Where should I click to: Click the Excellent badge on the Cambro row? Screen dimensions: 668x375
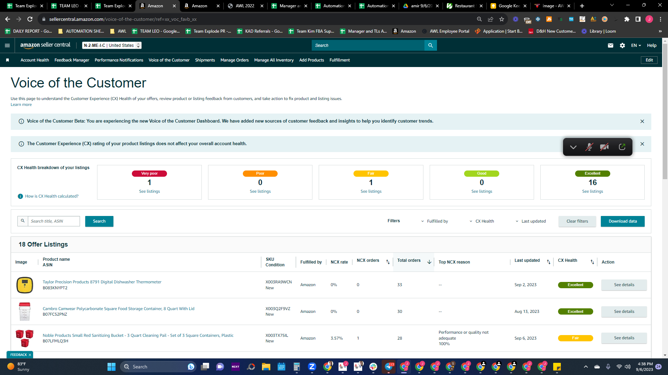[x=575, y=311]
